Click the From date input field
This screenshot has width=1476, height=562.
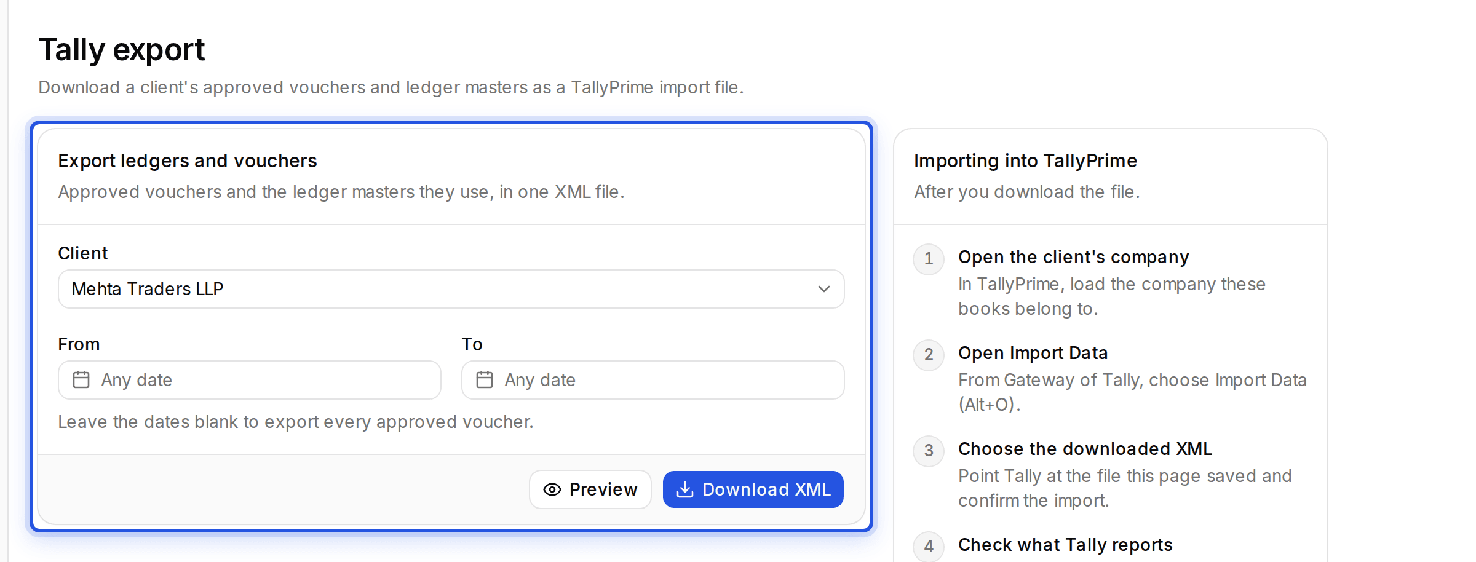(250, 380)
